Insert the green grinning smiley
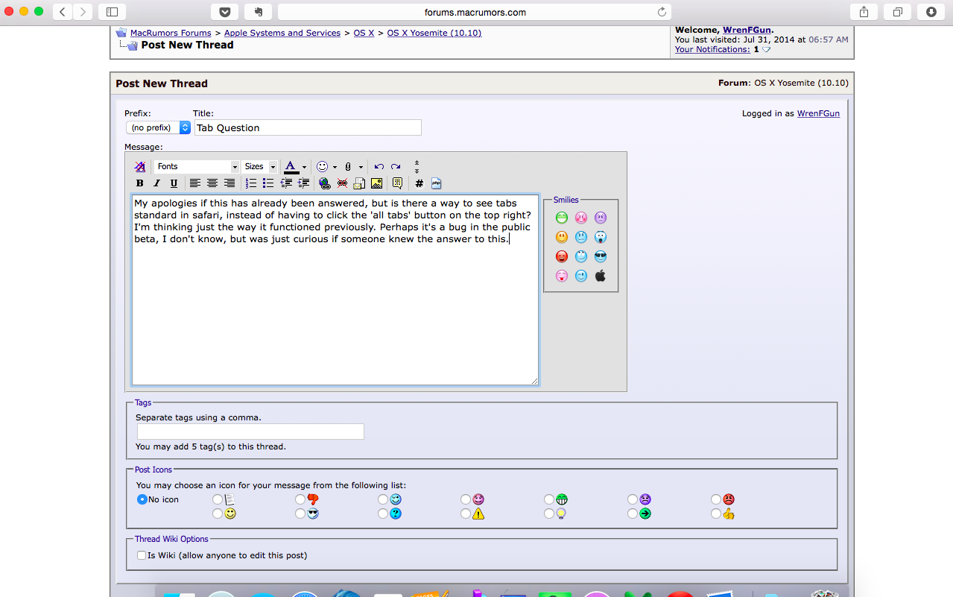This screenshot has height=597, width=953. (562, 218)
